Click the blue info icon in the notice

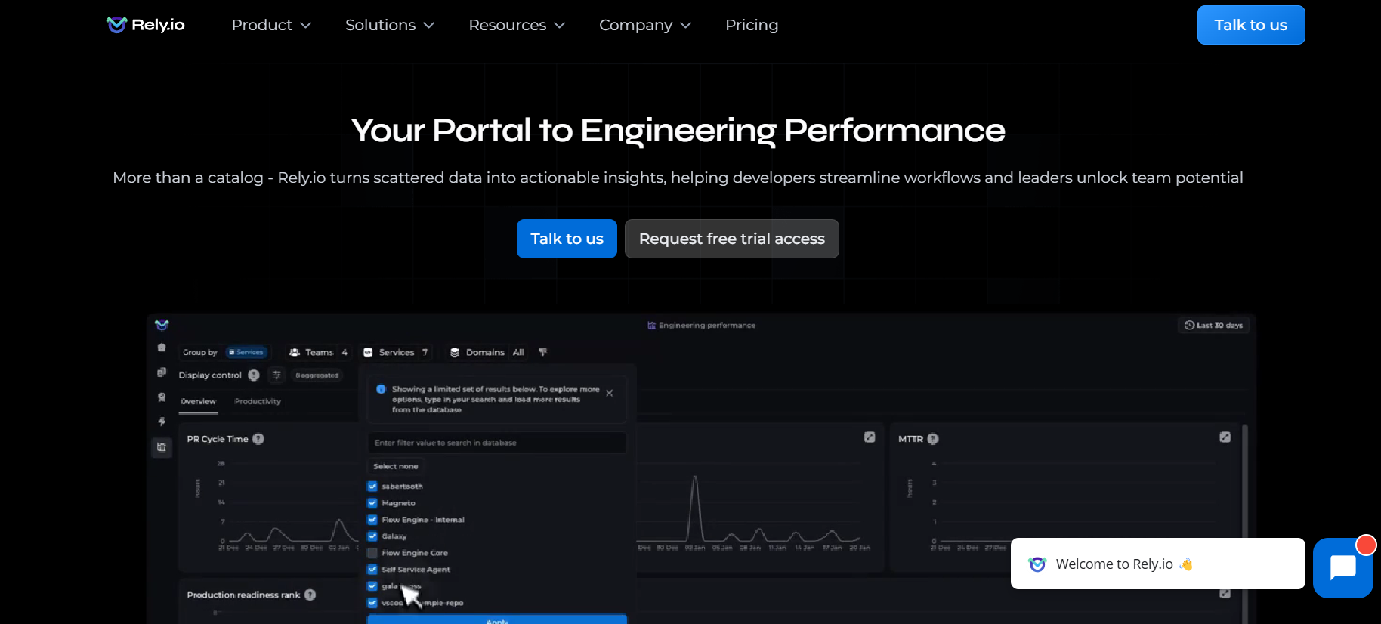(382, 389)
